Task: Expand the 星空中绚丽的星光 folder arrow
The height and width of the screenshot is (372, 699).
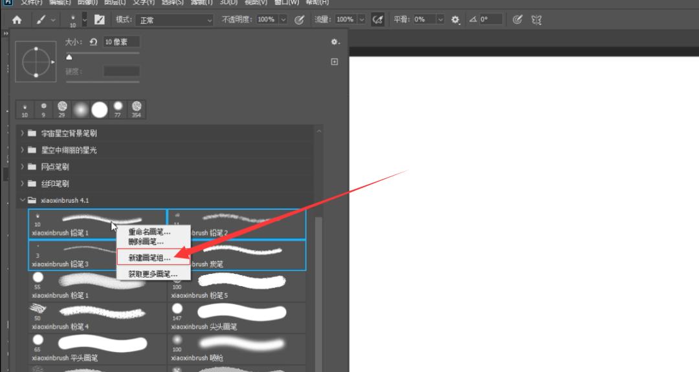Action: [x=22, y=150]
